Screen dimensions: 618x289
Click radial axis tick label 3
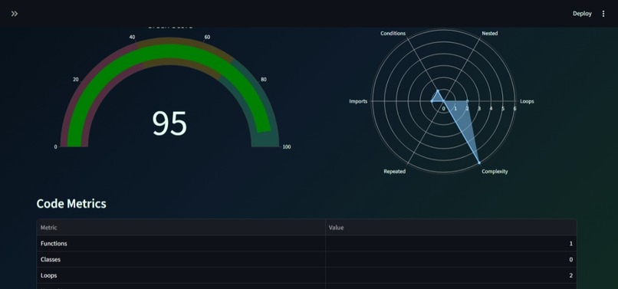tap(479, 108)
